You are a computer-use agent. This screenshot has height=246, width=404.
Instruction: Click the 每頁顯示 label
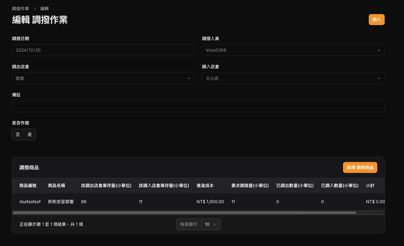[189, 224]
